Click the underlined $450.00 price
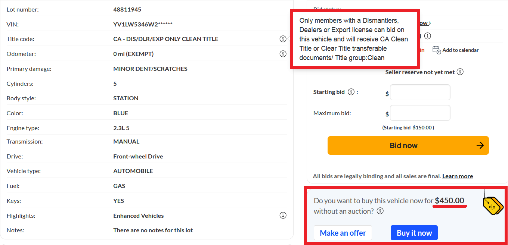This screenshot has height=245, width=508. click(449, 201)
